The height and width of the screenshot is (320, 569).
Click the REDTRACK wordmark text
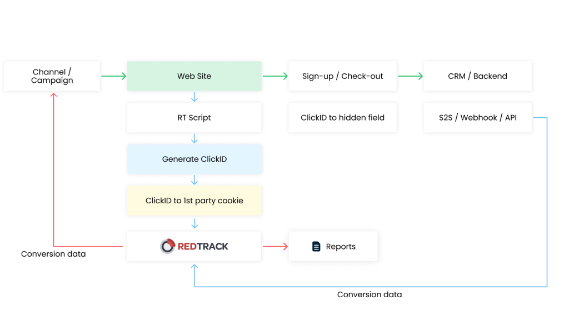[x=203, y=247]
